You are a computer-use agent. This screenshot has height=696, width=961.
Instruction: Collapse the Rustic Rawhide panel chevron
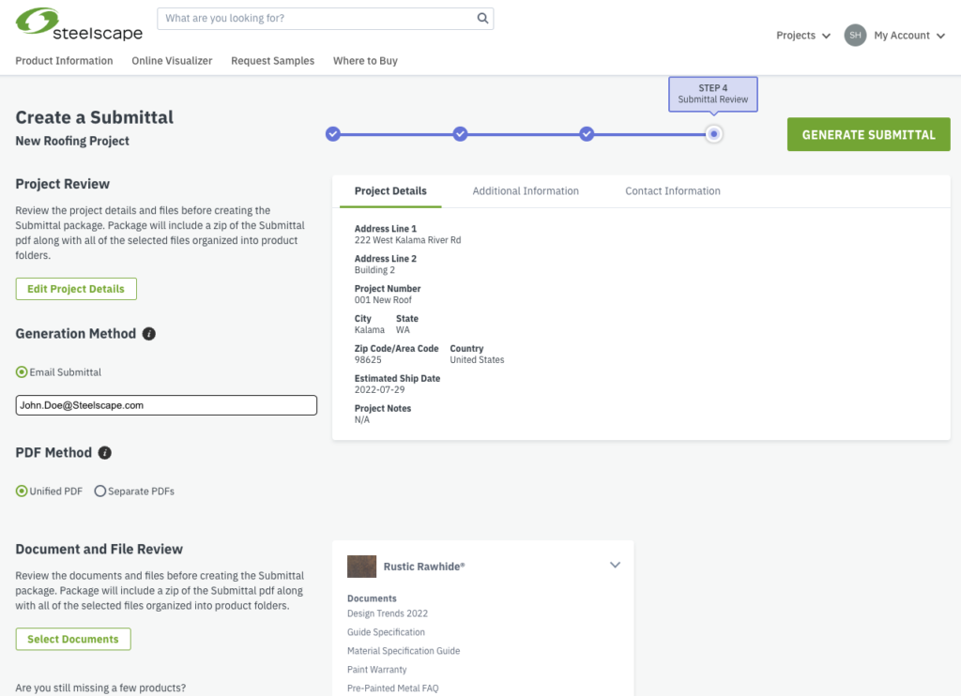[x=615, y=565]
